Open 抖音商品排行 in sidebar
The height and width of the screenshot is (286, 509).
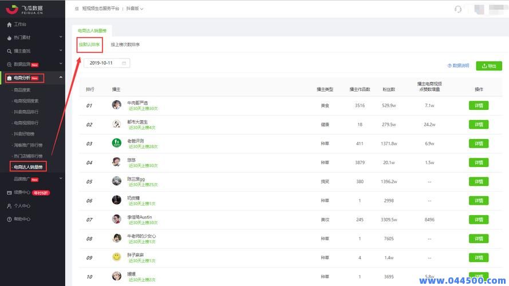tap(26, 112)
